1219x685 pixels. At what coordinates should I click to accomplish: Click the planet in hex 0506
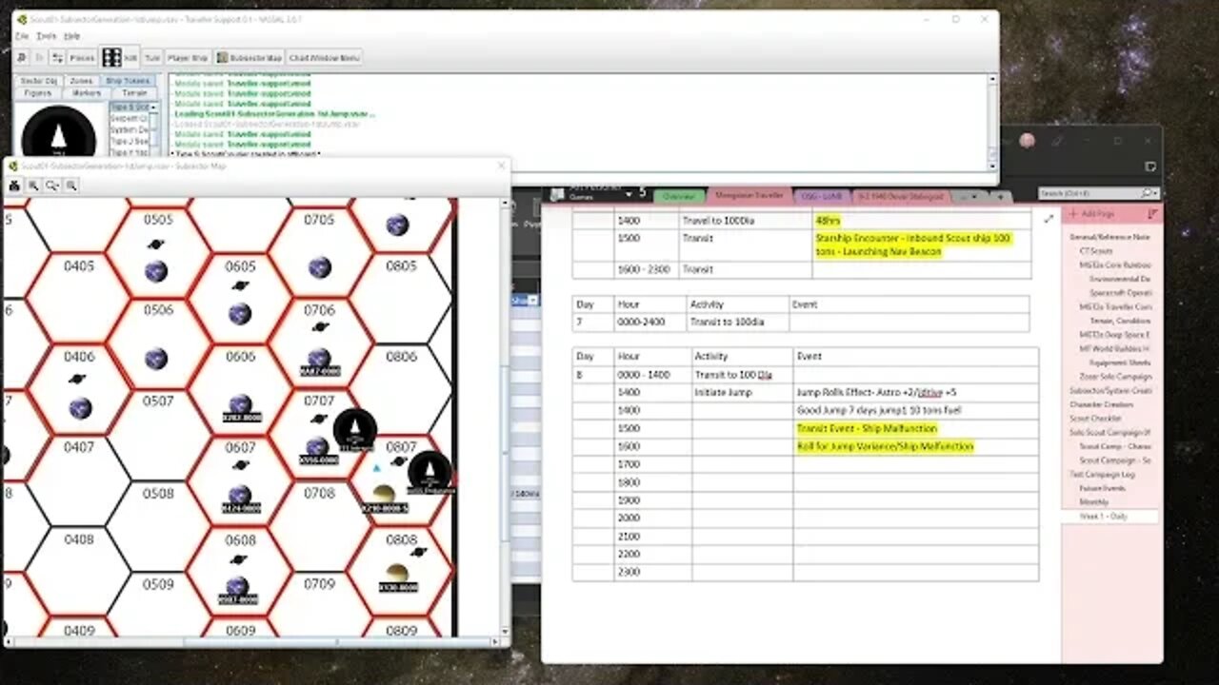156,358
